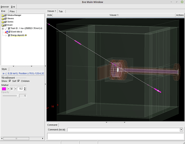Click the small square after Event title
This screenshot has height=144, width=185.
(21, 32)
